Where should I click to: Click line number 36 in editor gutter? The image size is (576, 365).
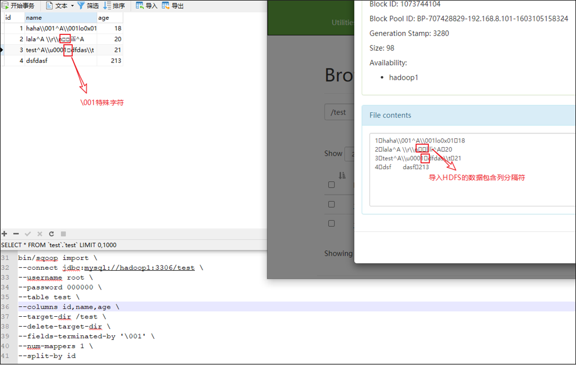pyautogui.click(x=5, y=307)
